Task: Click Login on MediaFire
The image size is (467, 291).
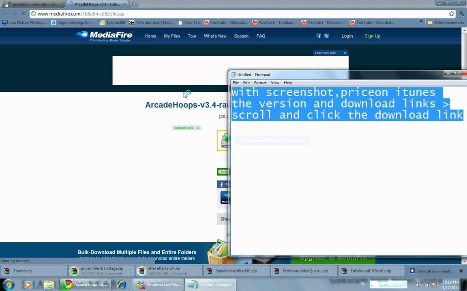Action: coord(347,36)
